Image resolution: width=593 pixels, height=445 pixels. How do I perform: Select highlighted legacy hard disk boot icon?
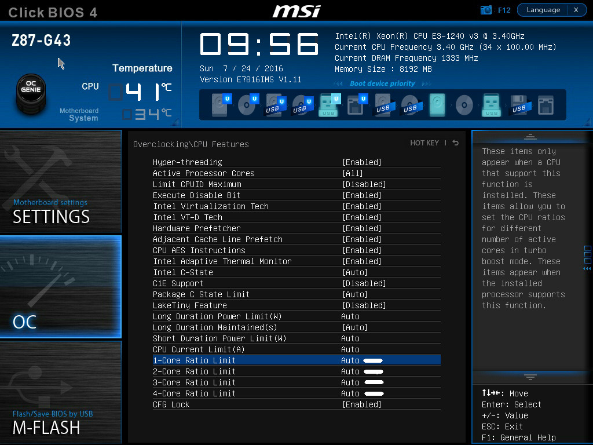[x=437, y=105]
